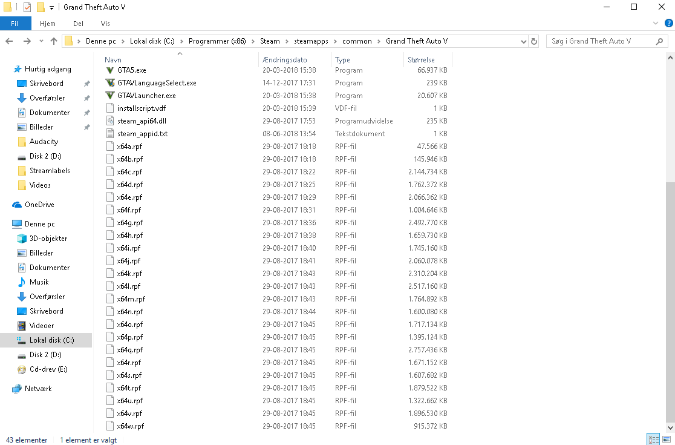Refresh the current folder view
This screenshot has width=675, height=445.
point(534,41)
